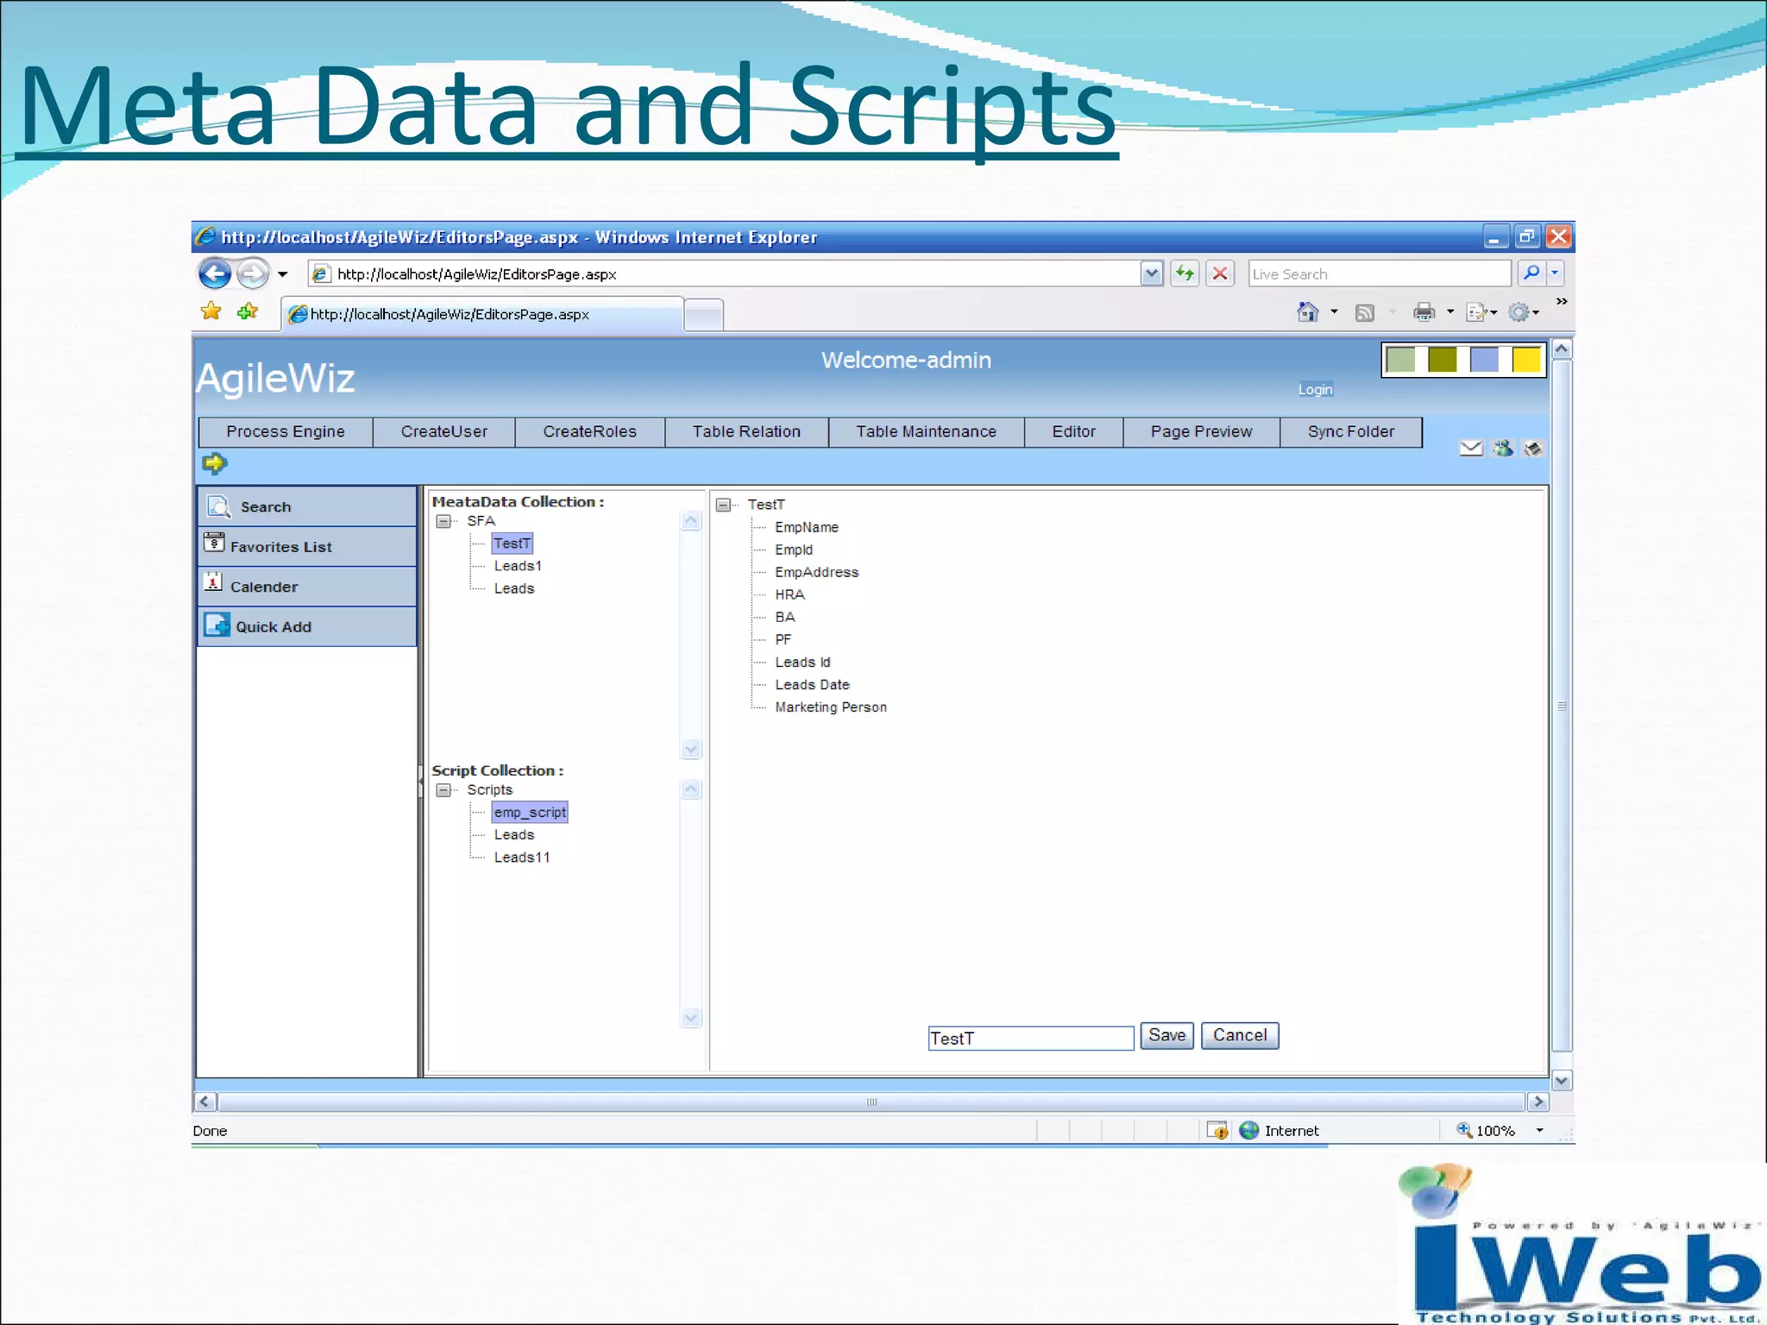Screen dimensions: 1767x1325
Task: Select the EditorsPage.aspx browser tab
Action: [482, 314]
